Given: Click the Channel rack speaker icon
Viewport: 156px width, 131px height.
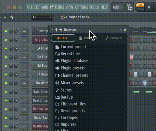Looking at the screenshot, I should tap(63, 17).
